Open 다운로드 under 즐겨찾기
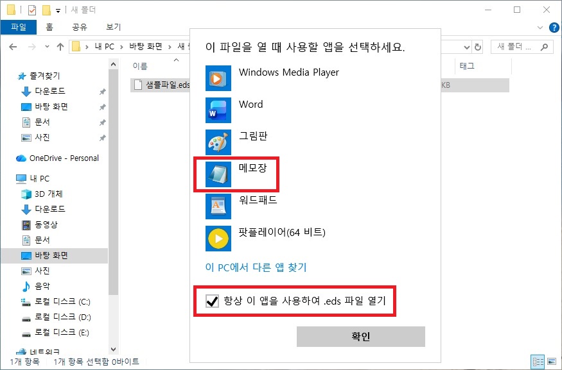The image size is (562, 370). pyautogui.click(x=50, y=91)
